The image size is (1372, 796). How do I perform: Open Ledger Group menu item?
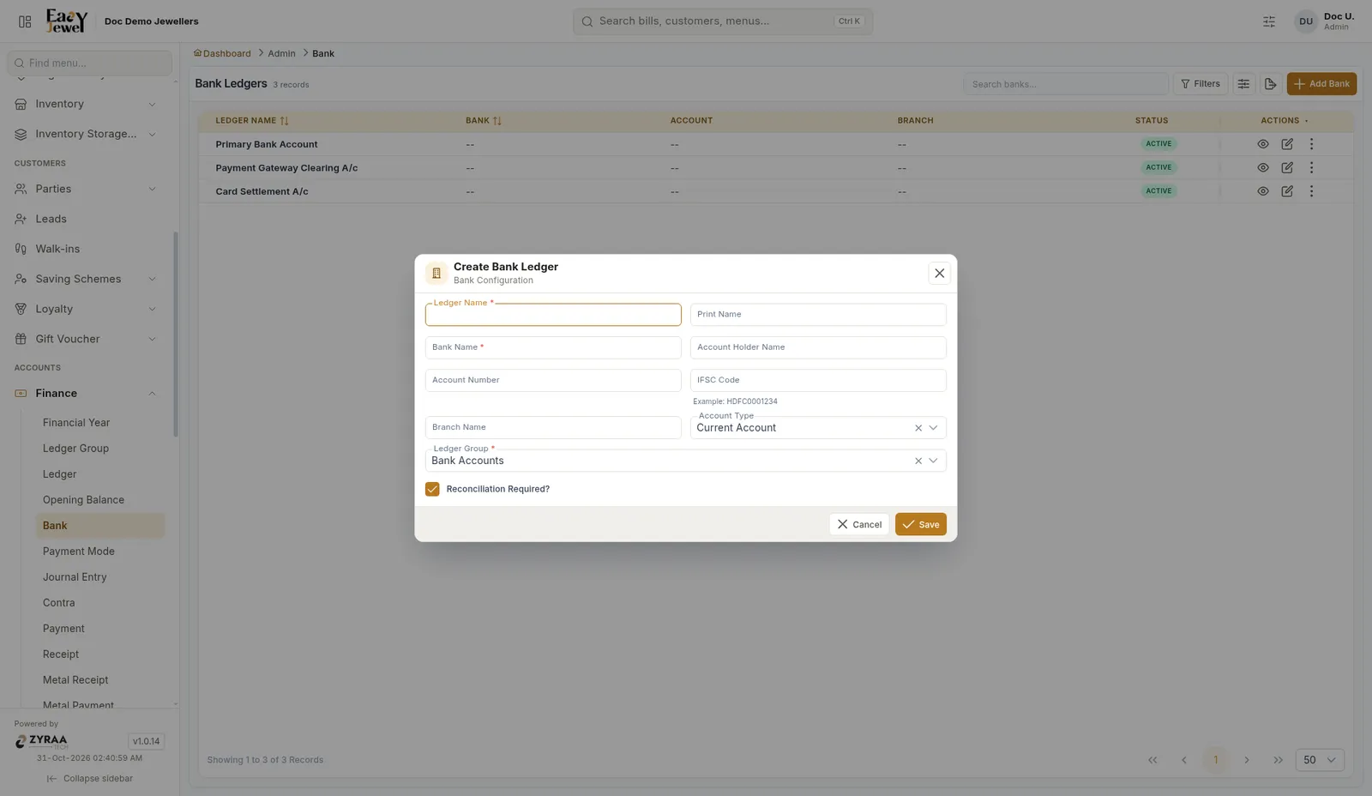100,449
